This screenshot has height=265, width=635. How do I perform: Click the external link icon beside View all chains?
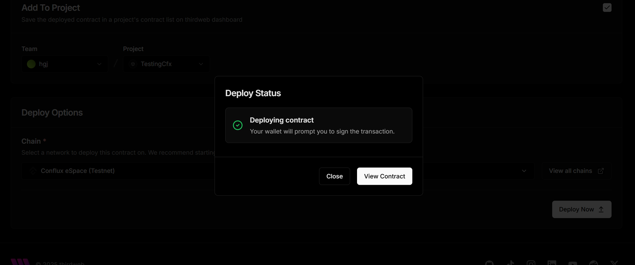[601, 171]
